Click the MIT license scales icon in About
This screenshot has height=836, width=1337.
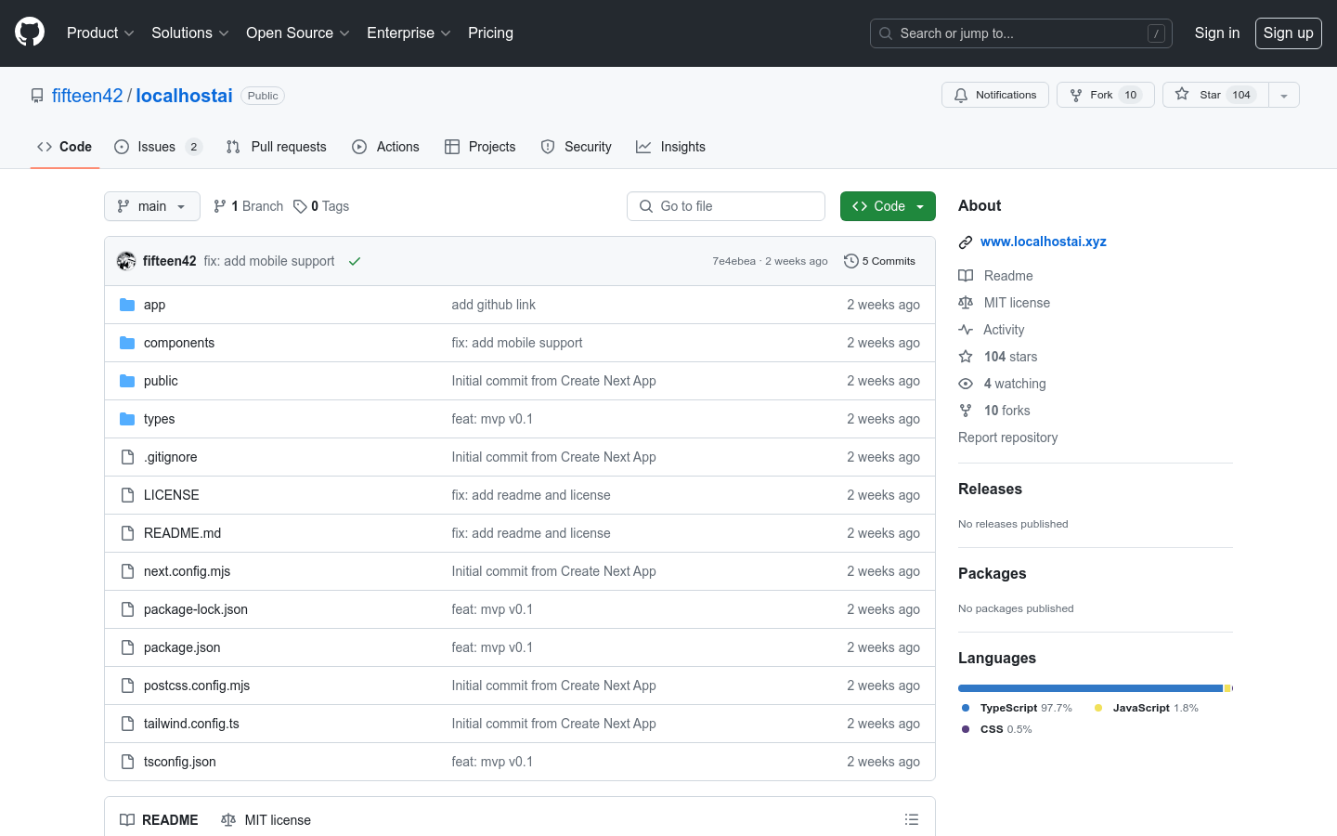click(x=966, y=303)
